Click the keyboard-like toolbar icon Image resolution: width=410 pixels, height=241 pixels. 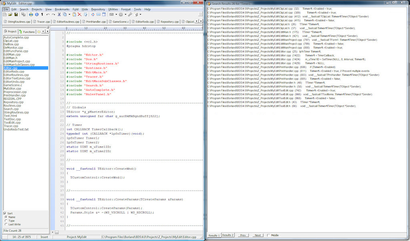tap(112, 15)
